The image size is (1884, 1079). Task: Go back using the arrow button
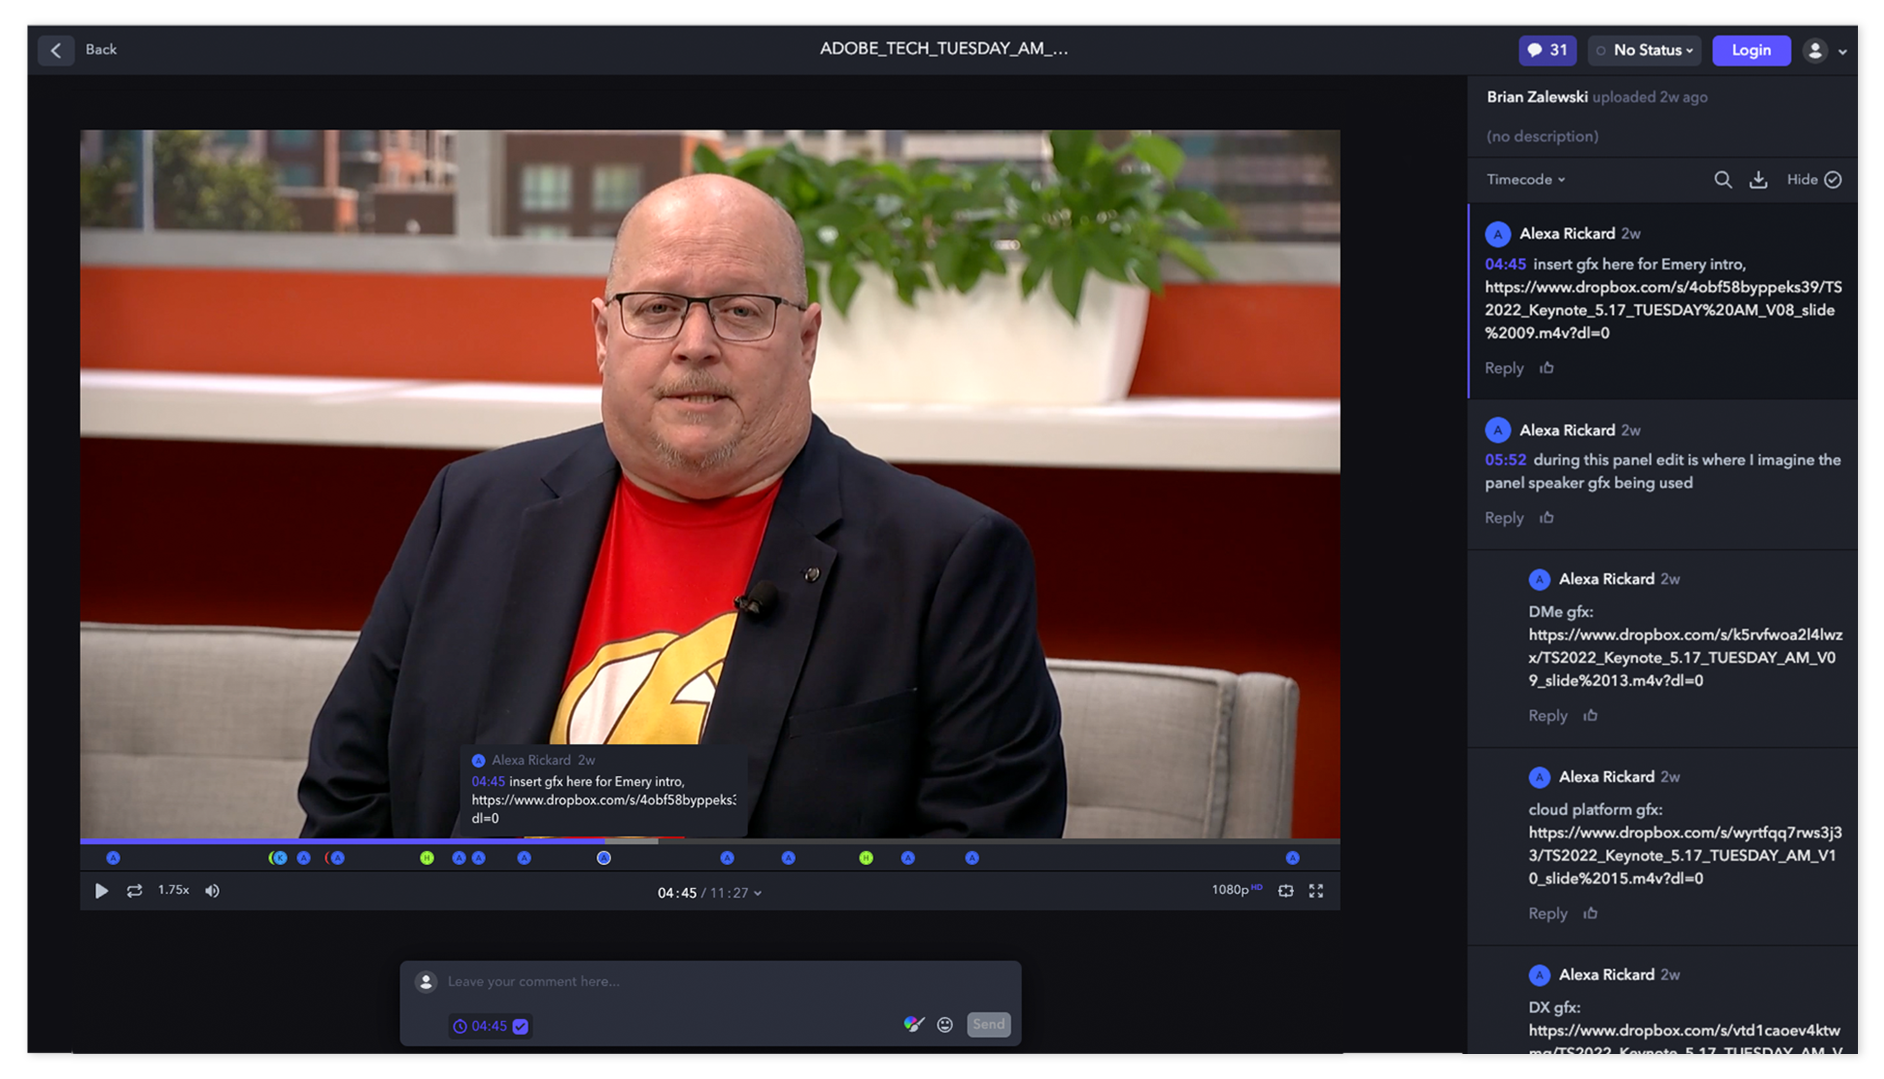coord(55,50)
